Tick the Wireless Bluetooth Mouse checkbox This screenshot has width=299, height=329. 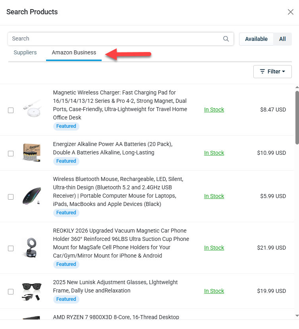point(11,197)
